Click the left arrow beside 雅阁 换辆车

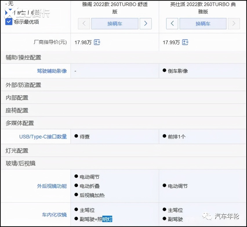pyautogui.click(x=84, y=24)
